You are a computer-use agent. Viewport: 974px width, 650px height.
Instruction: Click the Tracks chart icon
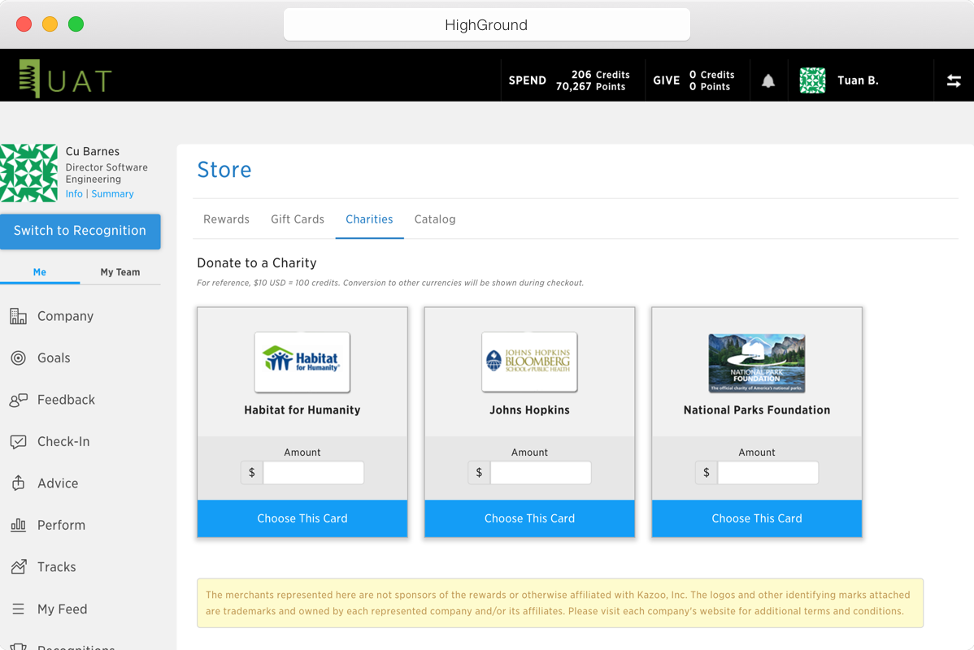[19, 567]
